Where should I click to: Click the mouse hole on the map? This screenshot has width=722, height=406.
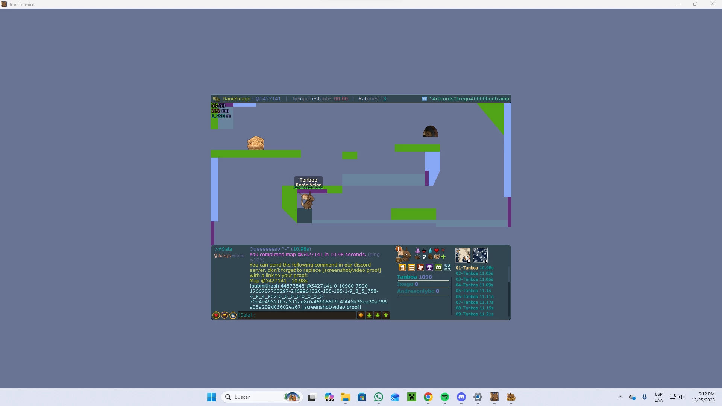pyautogui.click(x=431, y=132)
